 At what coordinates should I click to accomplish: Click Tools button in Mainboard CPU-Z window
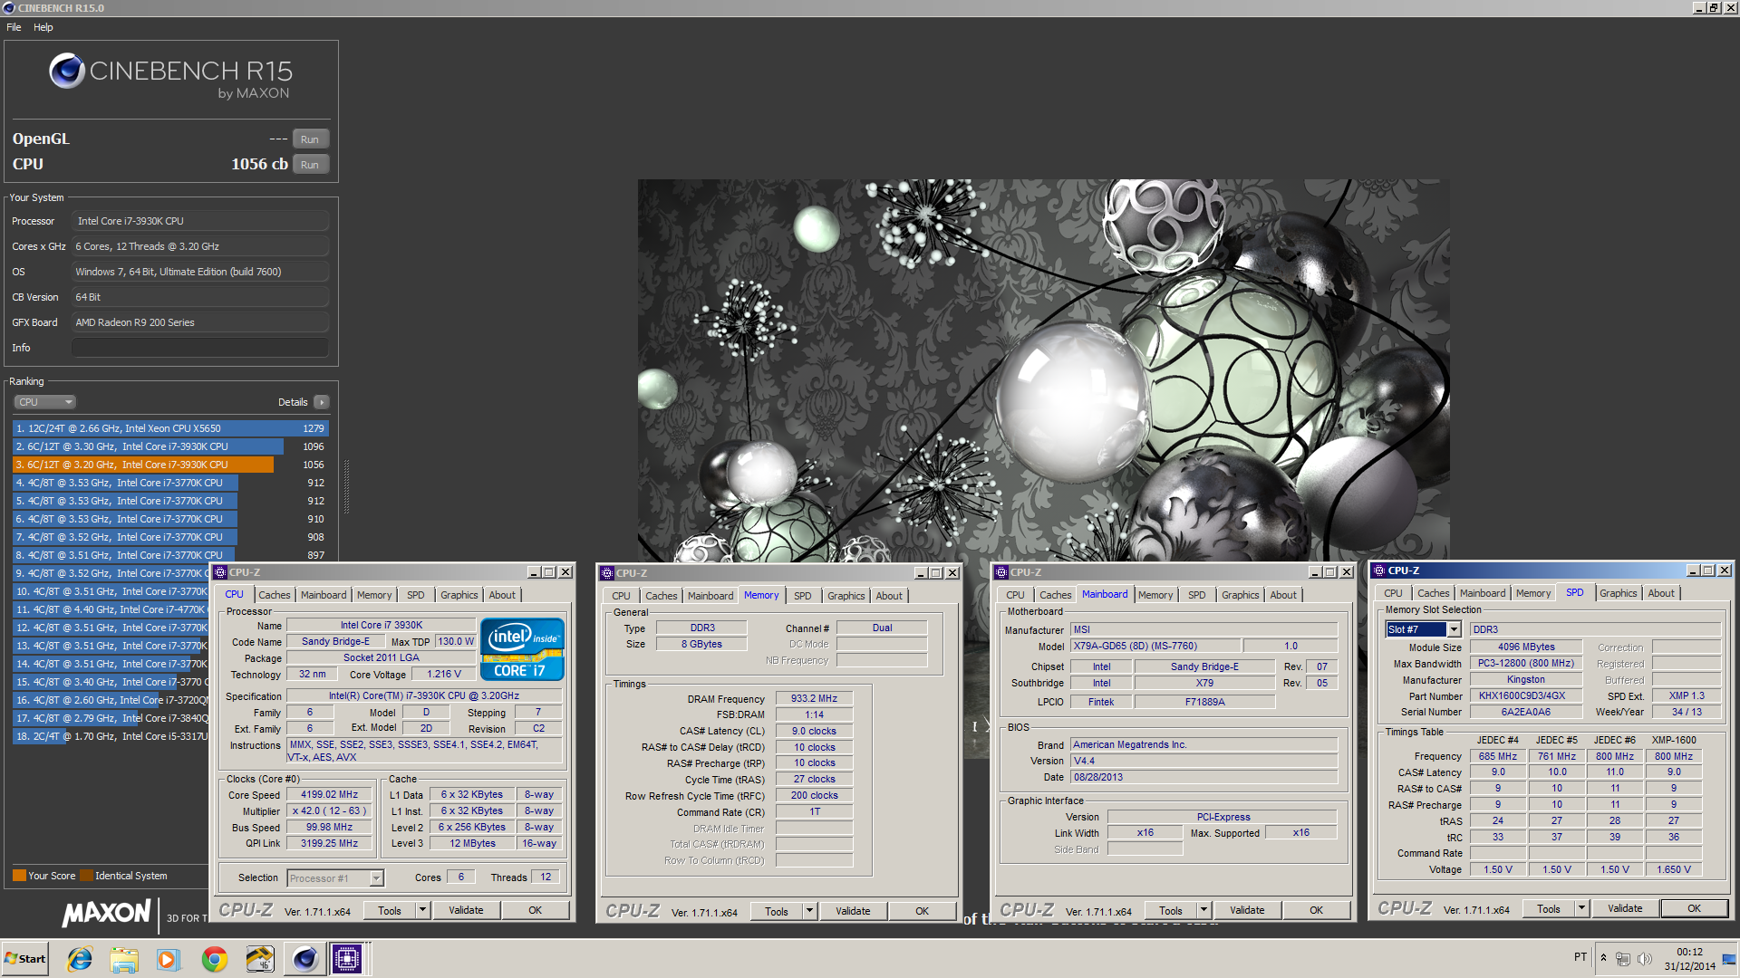pos(1171,910)
